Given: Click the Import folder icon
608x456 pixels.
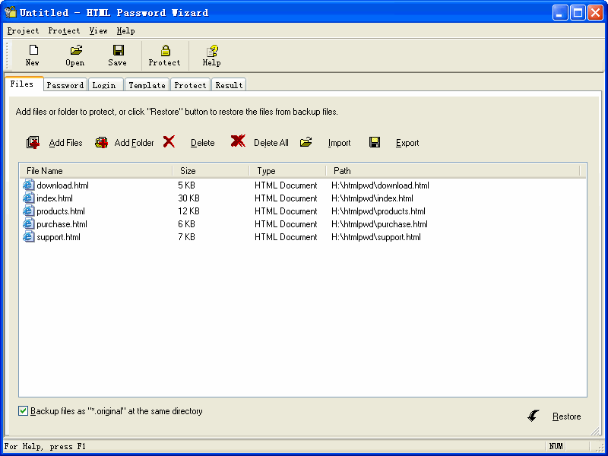Looking at the screenshot, I should coord(306,142).
